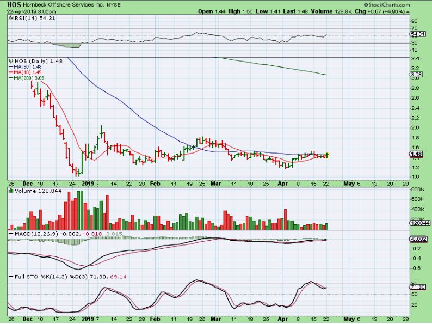Click the 71.30 stochastic axis tag
The width and height of the screenshot is (432, 324).
tap(417, 287)
